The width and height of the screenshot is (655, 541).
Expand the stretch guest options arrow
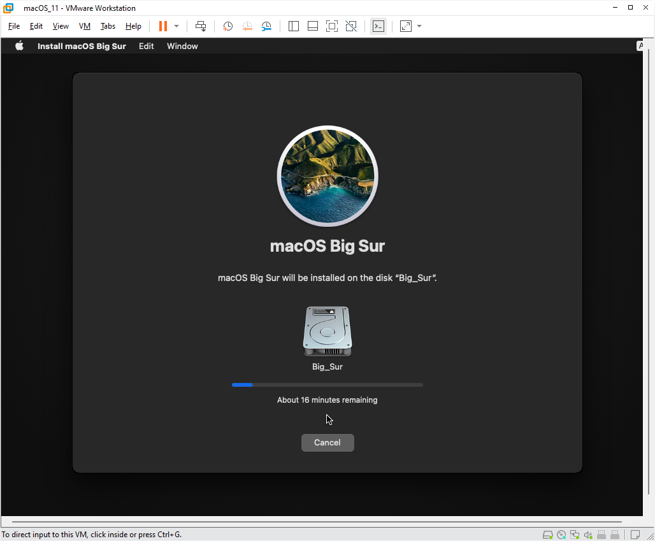point(419,26)
